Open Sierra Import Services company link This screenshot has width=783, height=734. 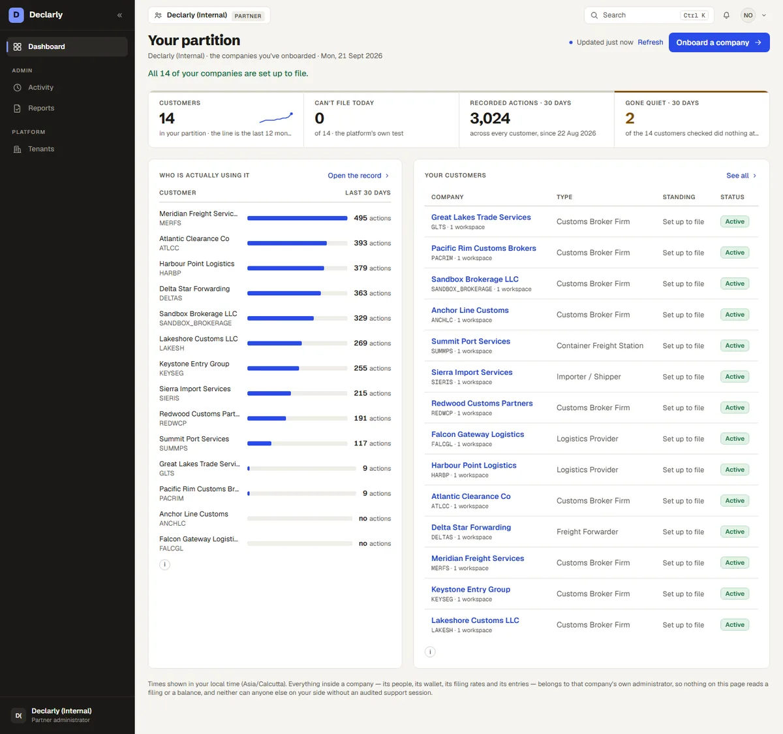(x=472, y=372)
